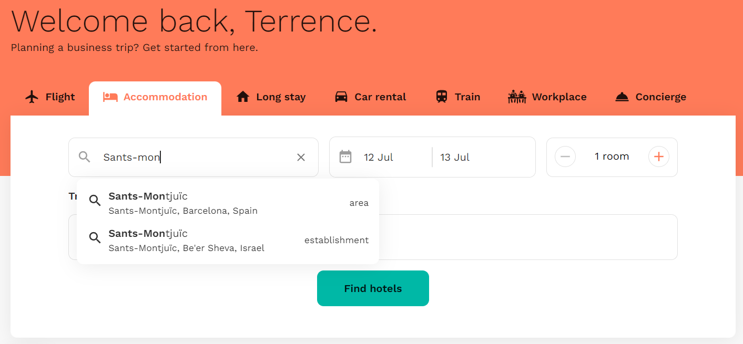743x344 pixels.
Task: Switch to the Car rental tab
Action: click(380, 97)
